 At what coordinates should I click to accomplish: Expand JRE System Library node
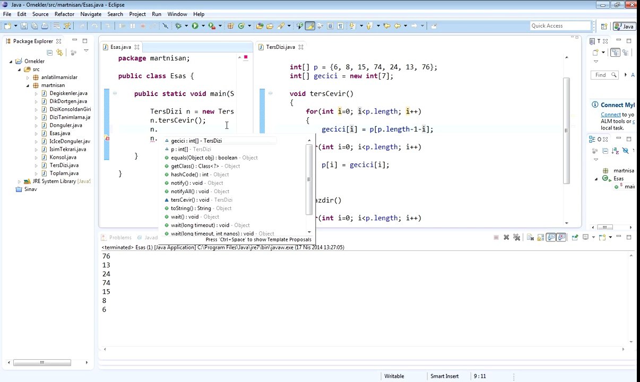[19, 181]
